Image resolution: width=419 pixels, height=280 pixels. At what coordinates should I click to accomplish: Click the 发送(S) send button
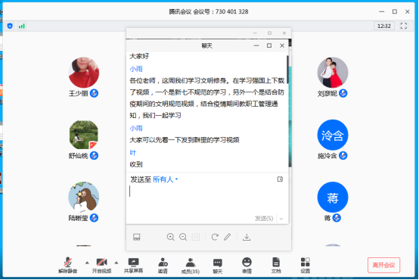[x=264, y=219]
